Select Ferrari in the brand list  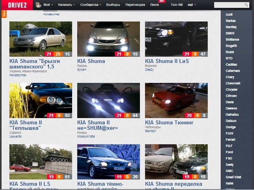230,140
